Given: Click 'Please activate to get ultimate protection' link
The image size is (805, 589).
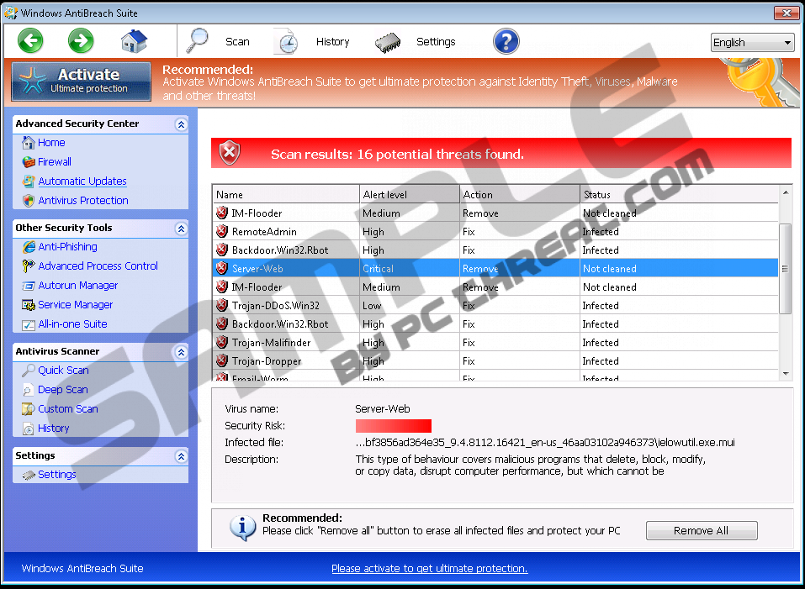Looking at the screenshot, I should 430,568.
